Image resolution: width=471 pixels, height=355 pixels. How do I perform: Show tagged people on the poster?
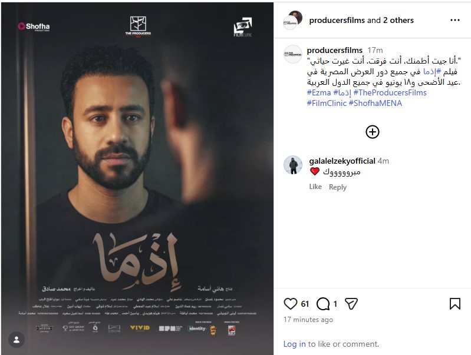click(x=17, y=340)
